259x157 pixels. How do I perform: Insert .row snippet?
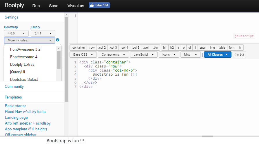point(92,48)
